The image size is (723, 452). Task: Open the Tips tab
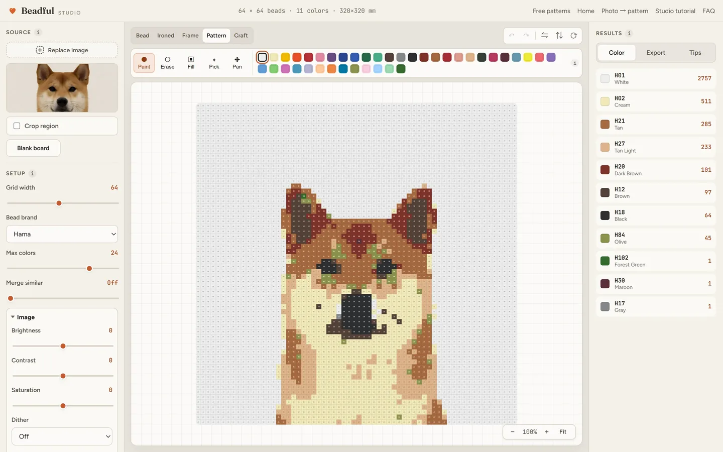[695, 53]
